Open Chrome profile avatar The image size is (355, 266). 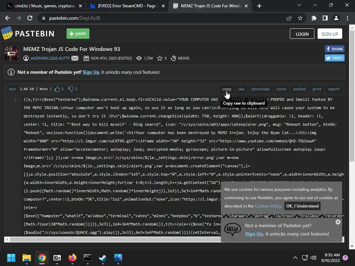[x=336, y=18]
